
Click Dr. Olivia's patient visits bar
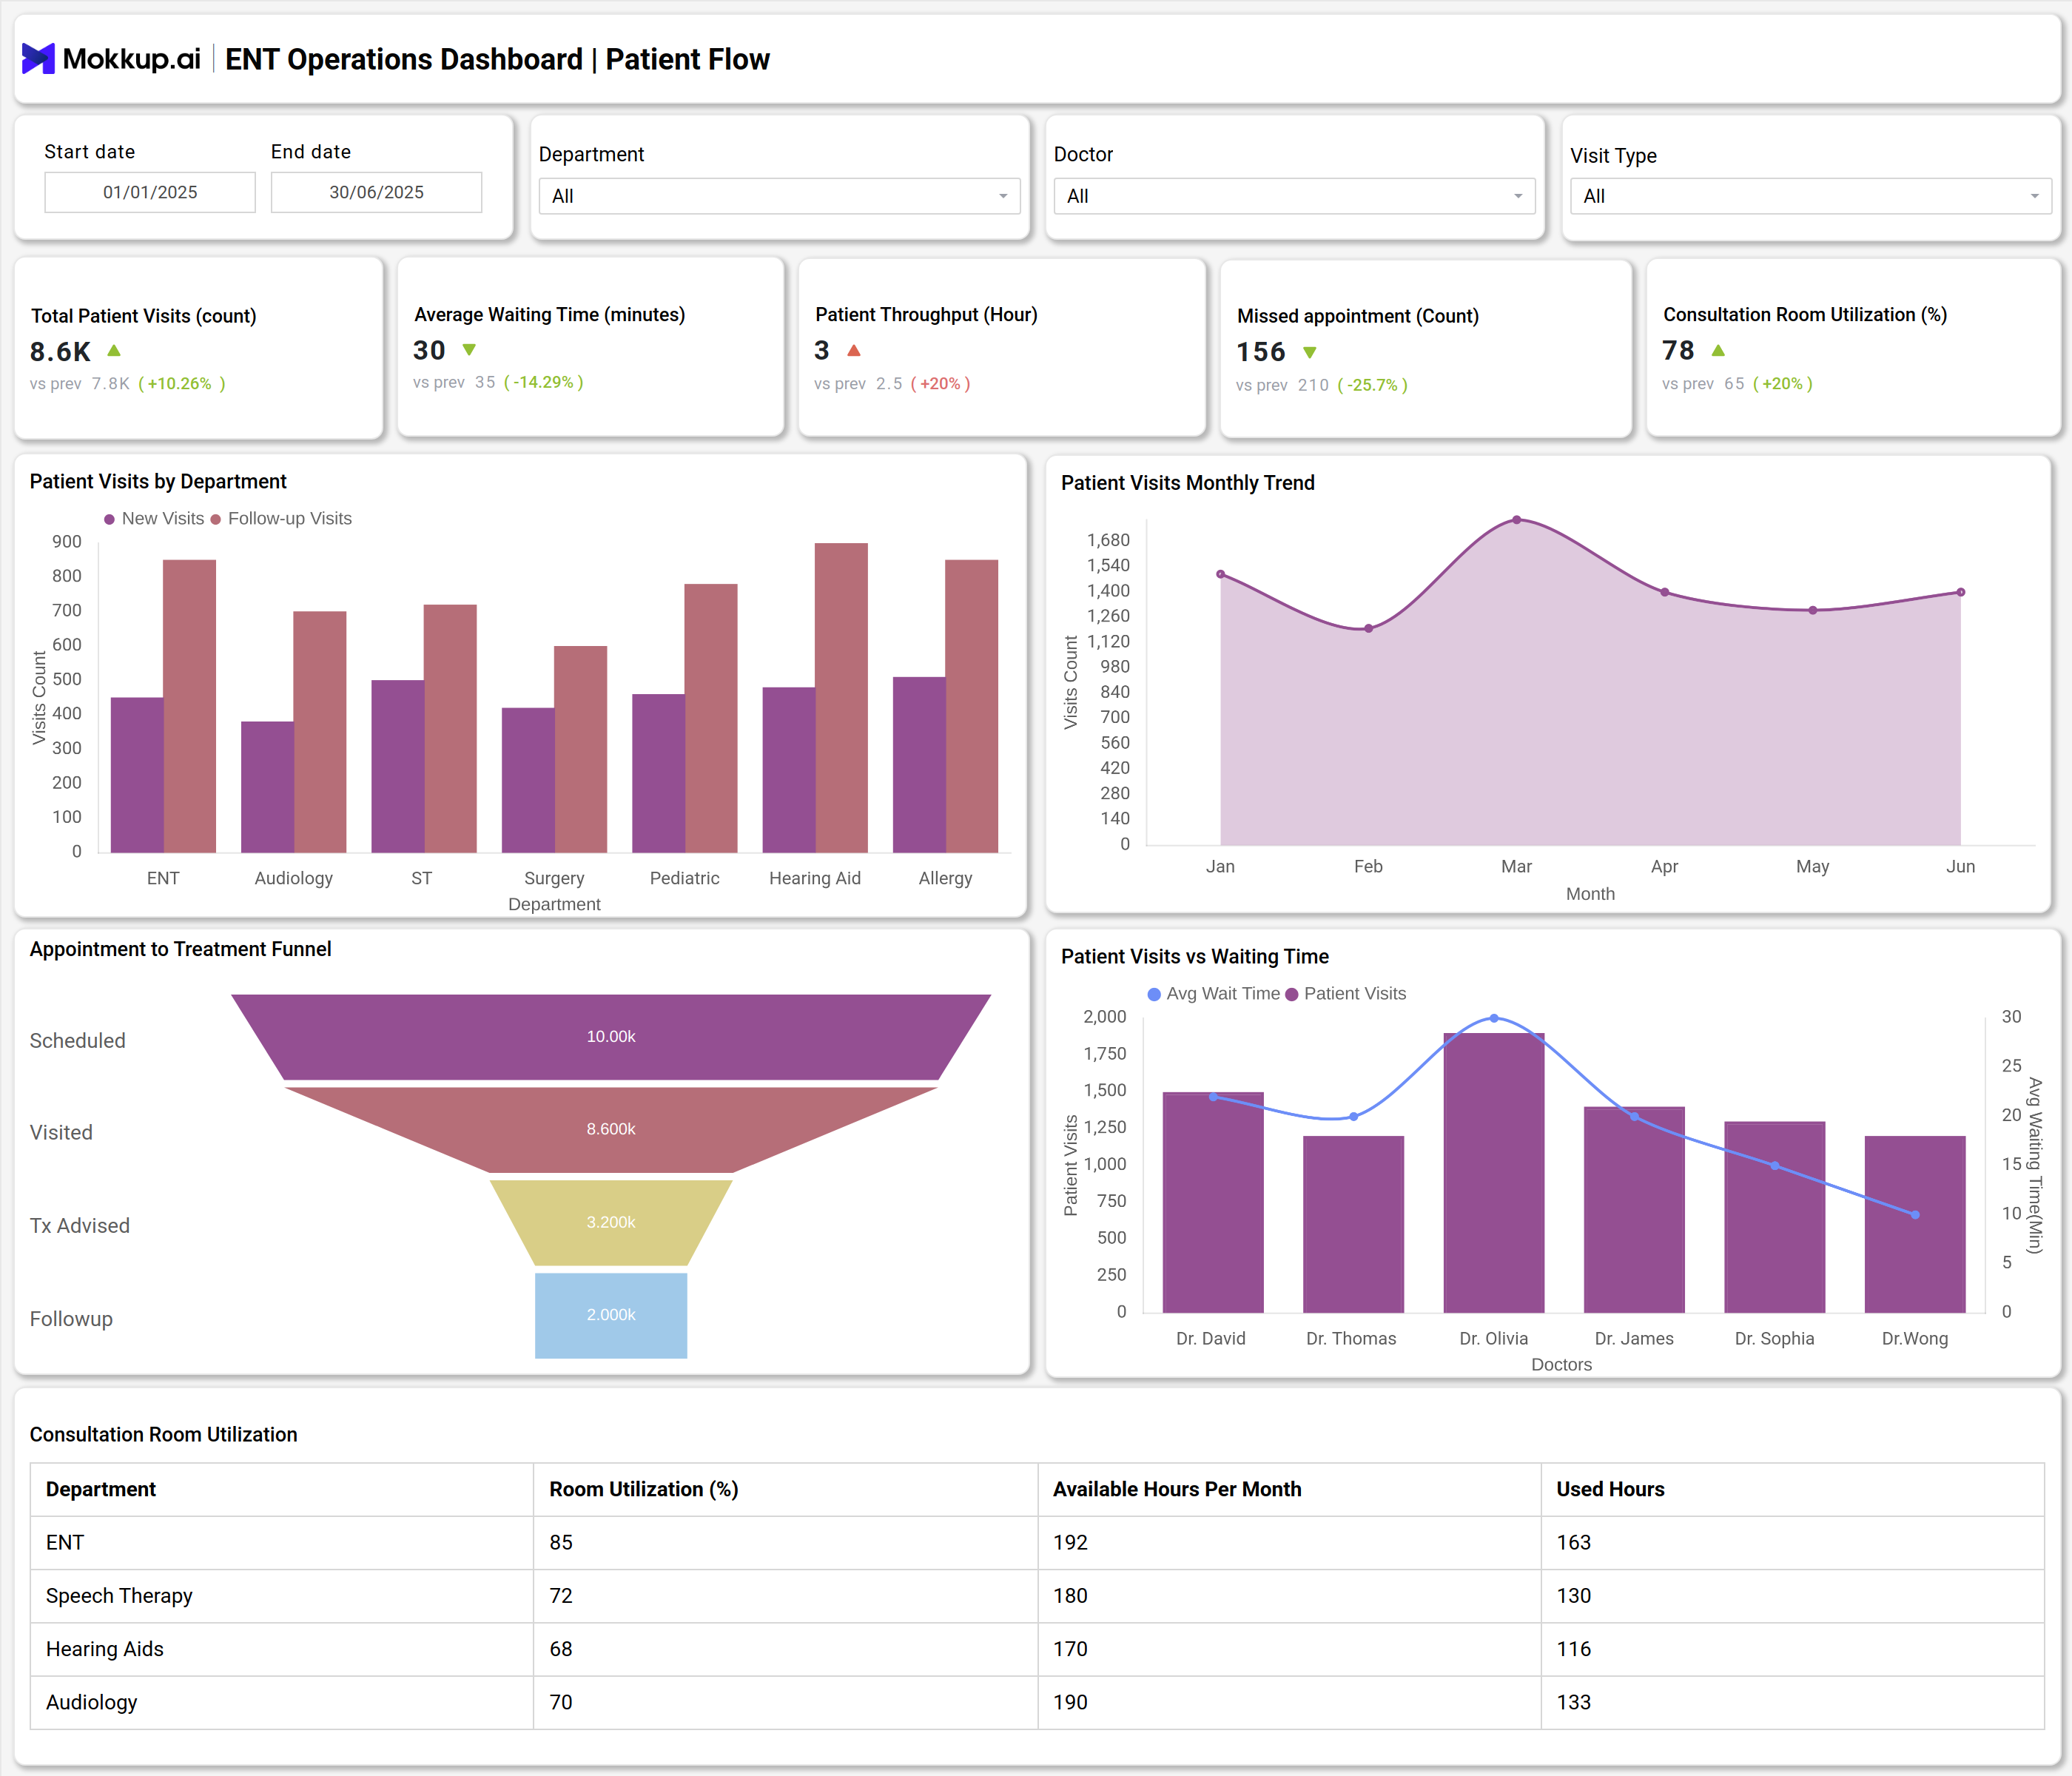point(1494,1172)
